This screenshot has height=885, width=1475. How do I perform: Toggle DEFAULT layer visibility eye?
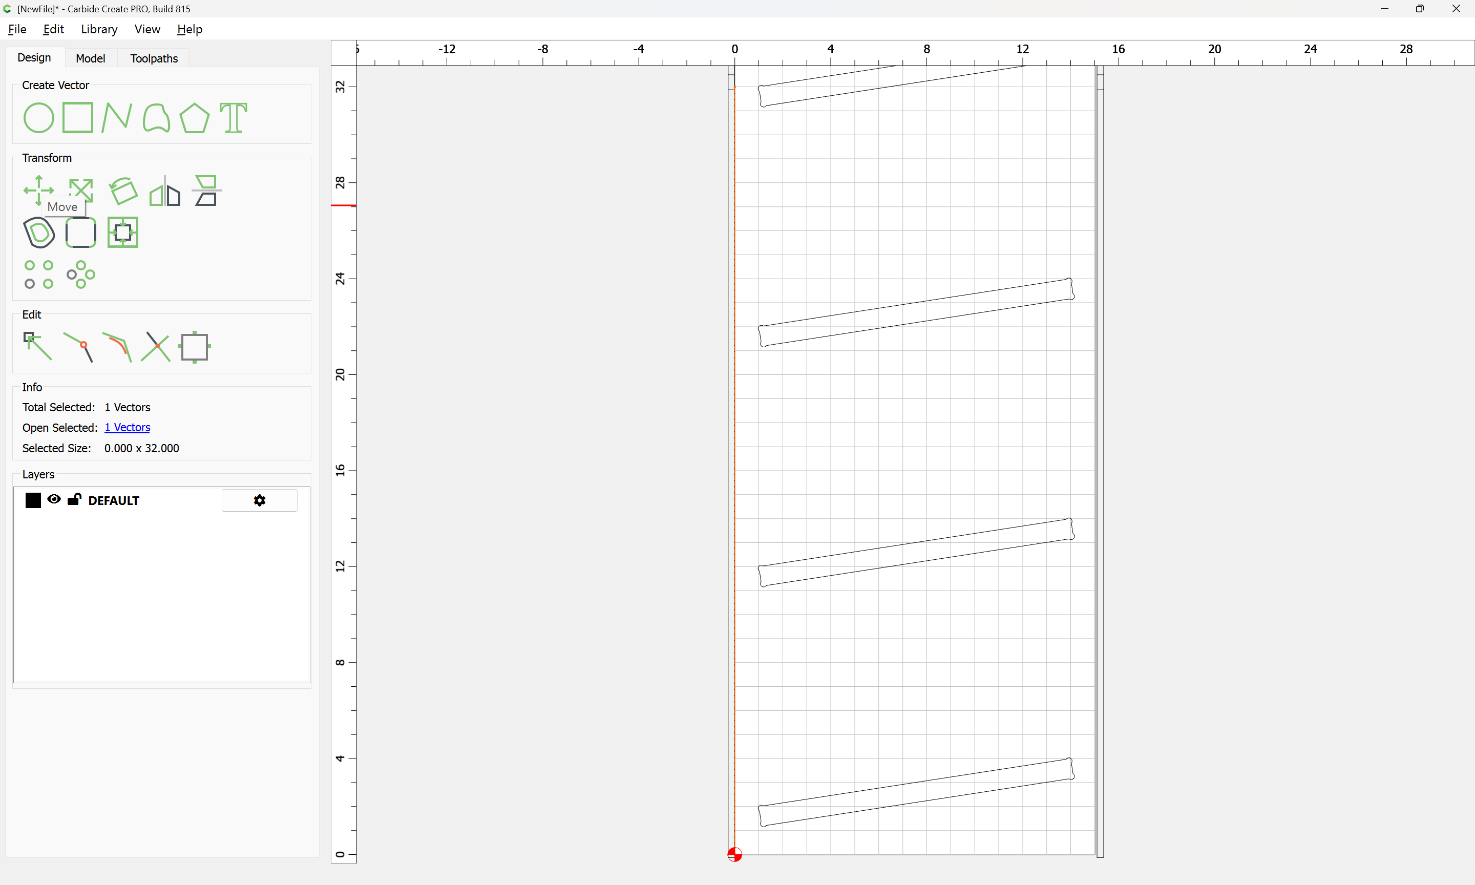pos(54,499)
